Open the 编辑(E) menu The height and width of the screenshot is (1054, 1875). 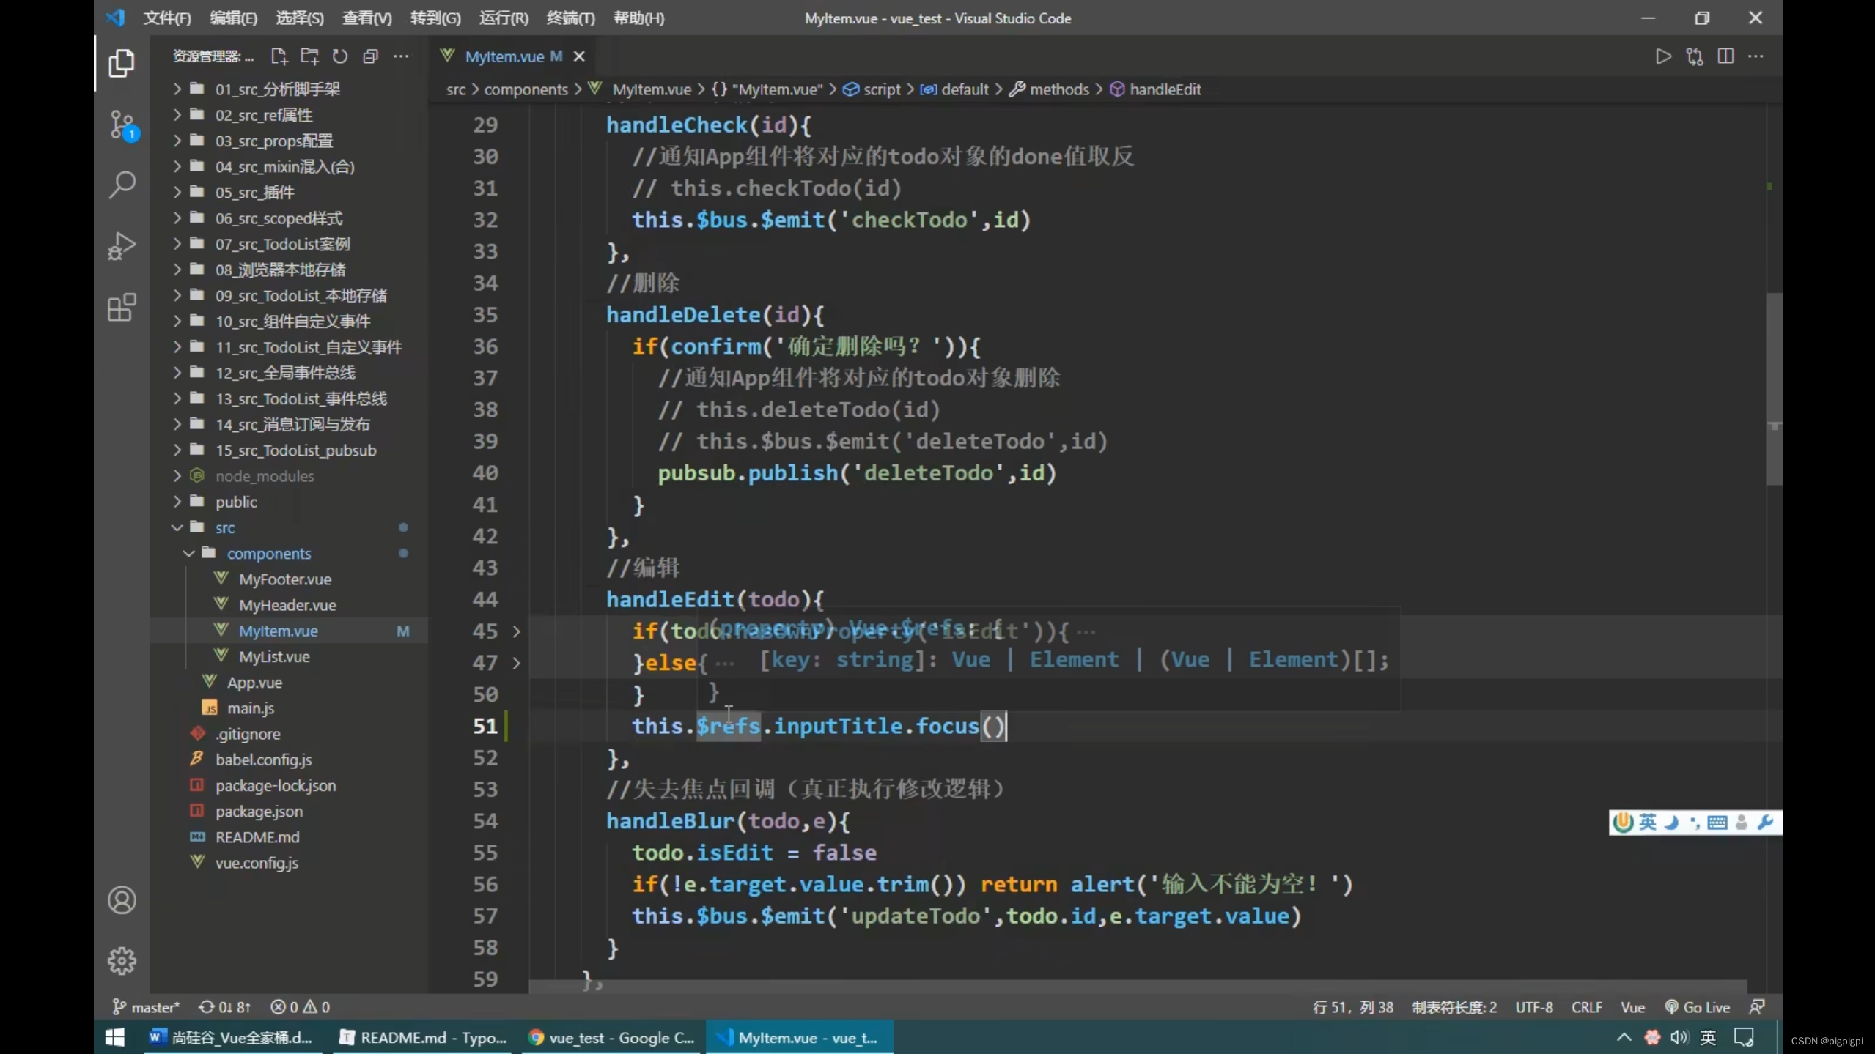click(x=234, y=18)
